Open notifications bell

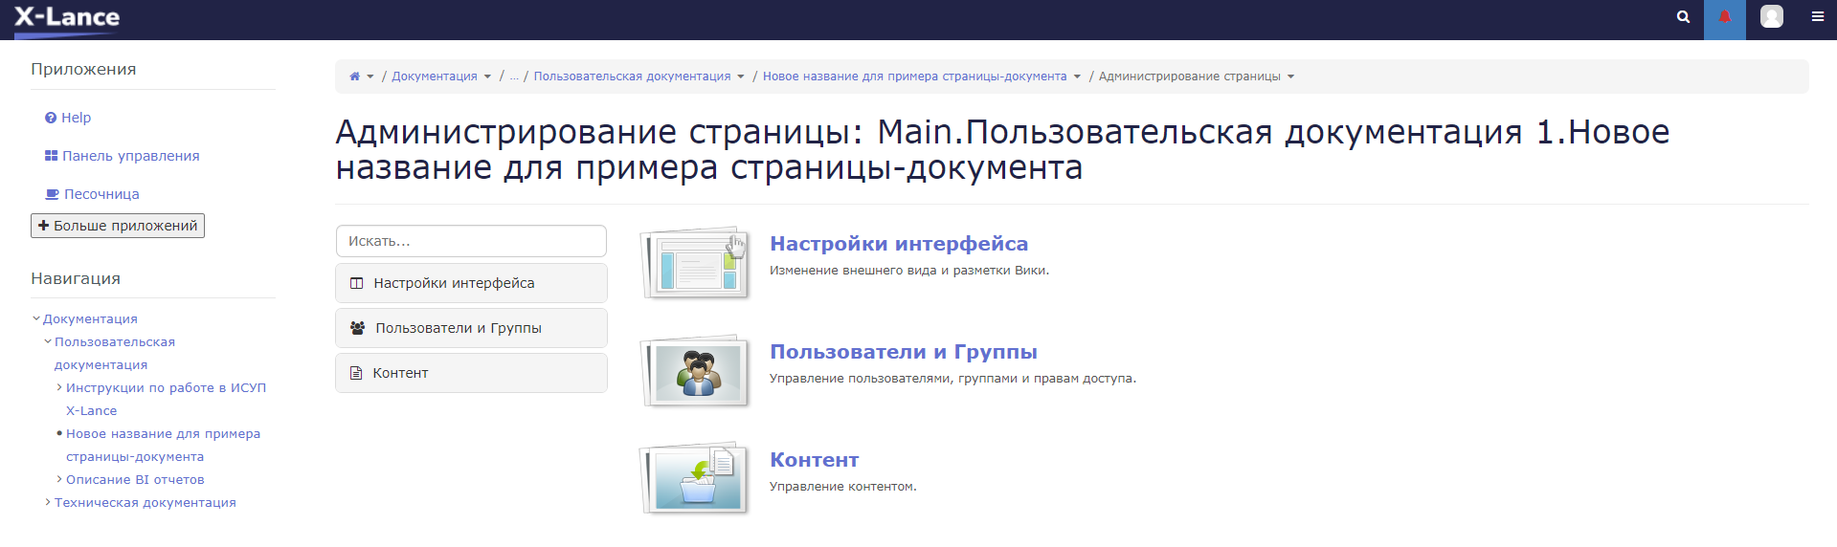coord(1724,17)
